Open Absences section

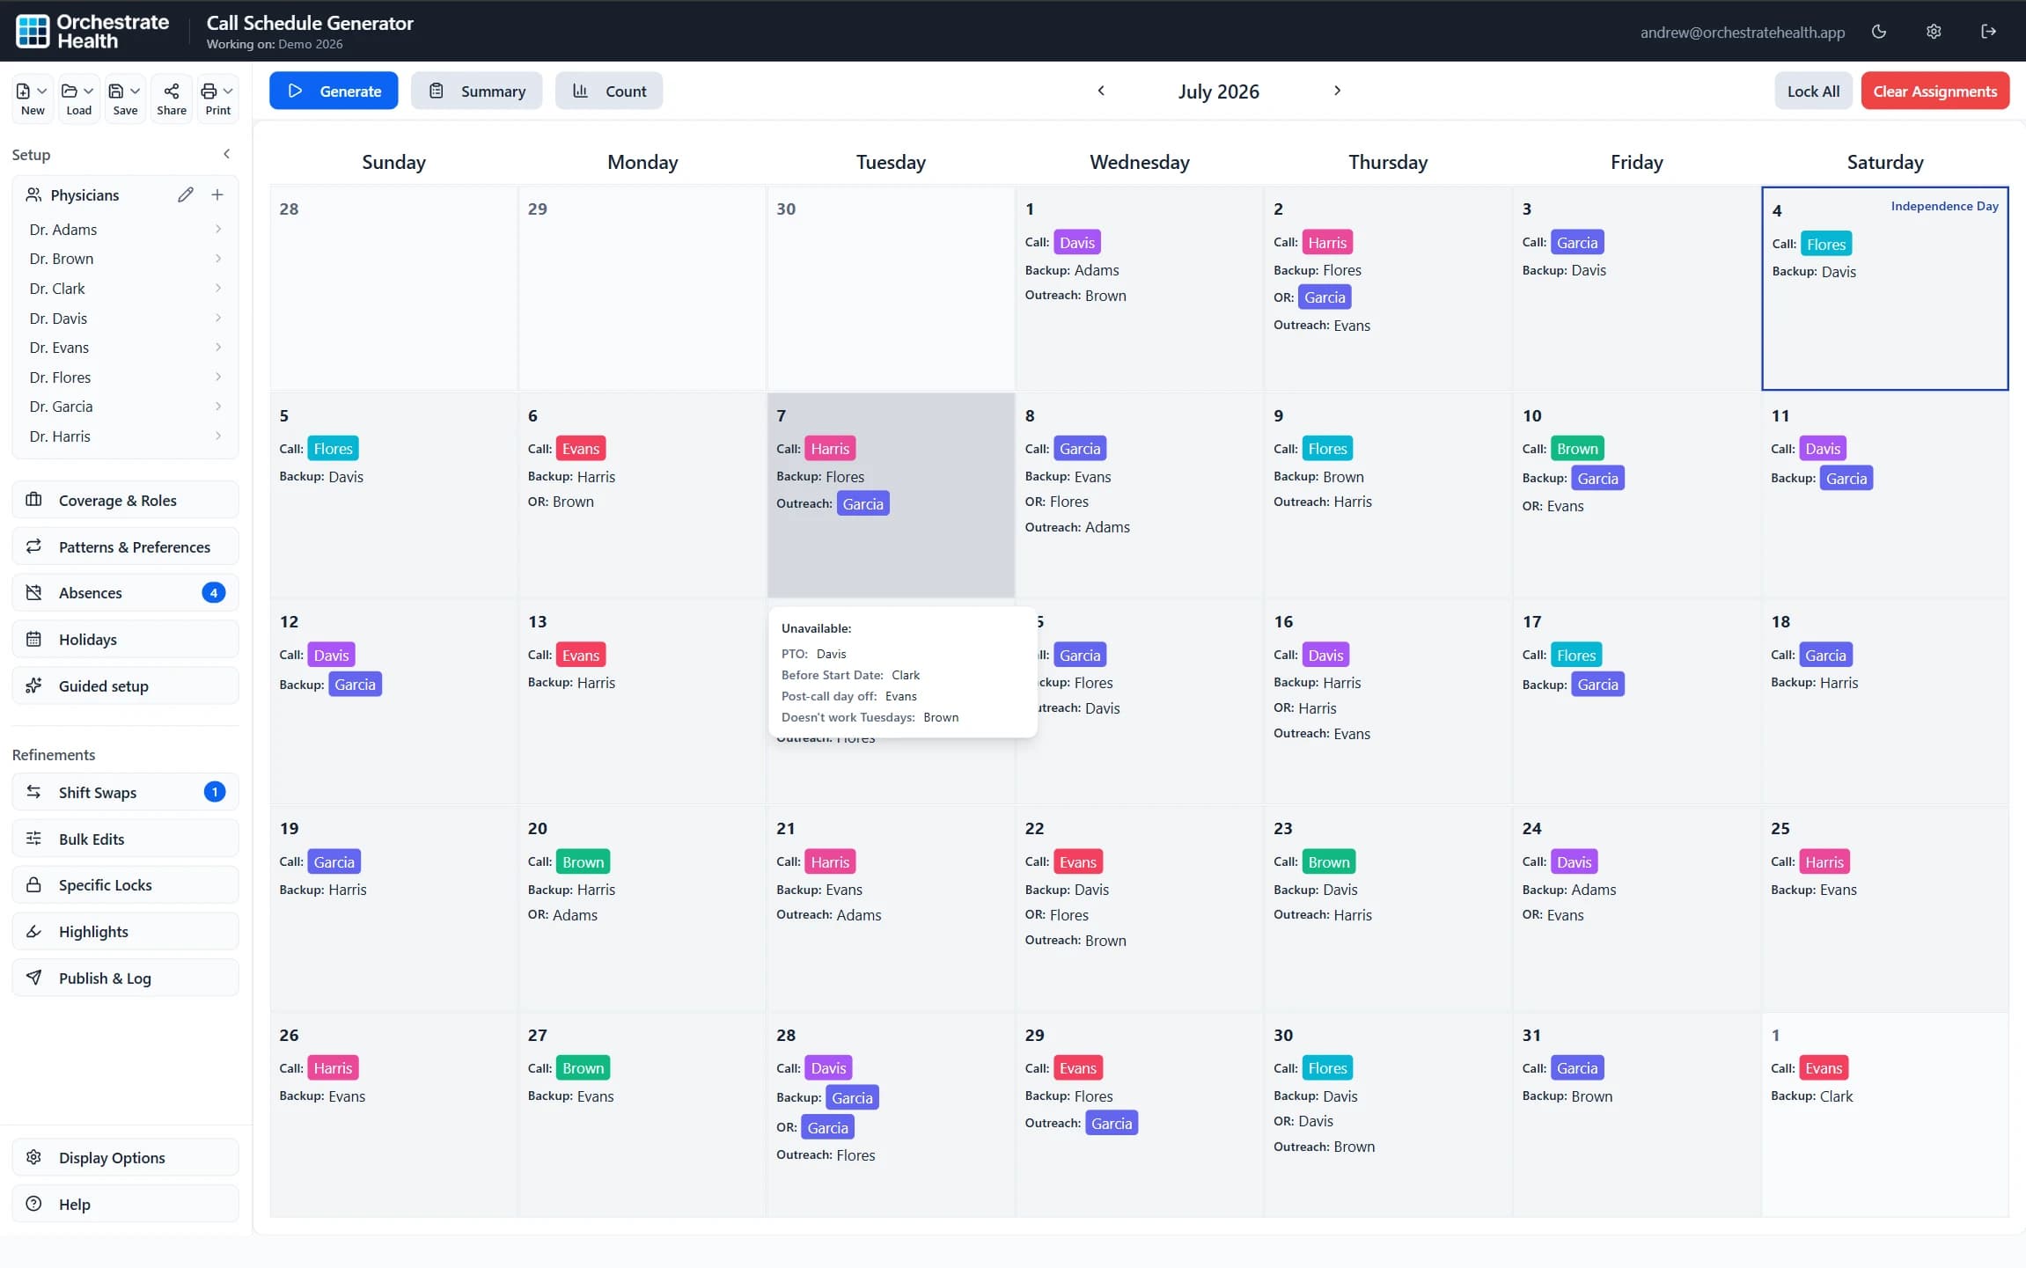tap(125, 592)
